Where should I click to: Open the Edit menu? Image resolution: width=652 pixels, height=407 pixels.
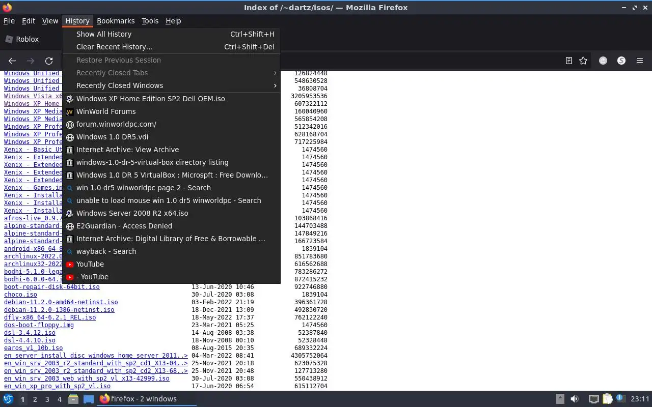29,21
